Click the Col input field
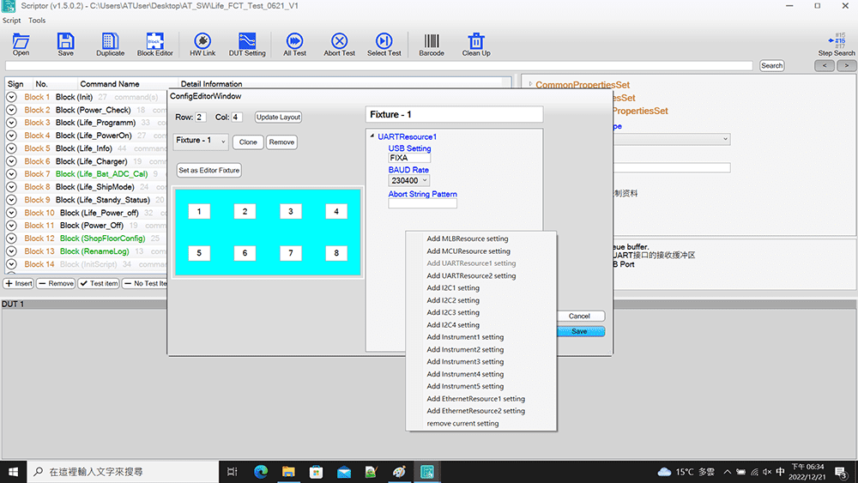Screen dimensions: 858x483 [x=237, y=117]
